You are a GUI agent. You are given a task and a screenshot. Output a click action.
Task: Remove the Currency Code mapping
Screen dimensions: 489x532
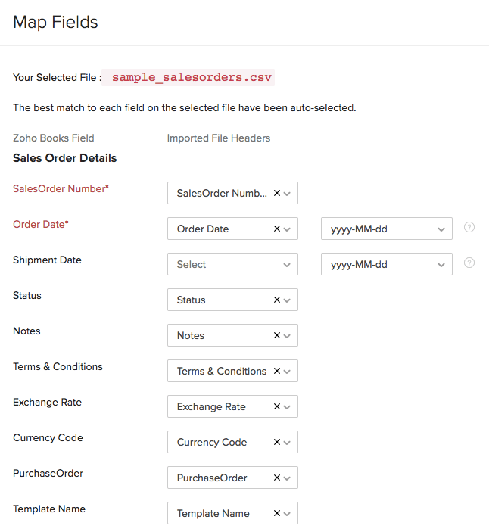(x=277, y=442)
